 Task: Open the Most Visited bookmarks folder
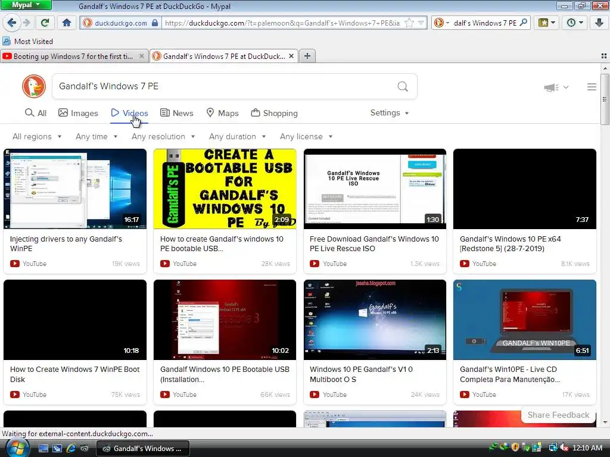click(27, 41)
